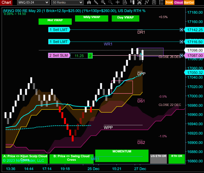Click the DR1 pivot label
The image size is (204, 173).
141,32
